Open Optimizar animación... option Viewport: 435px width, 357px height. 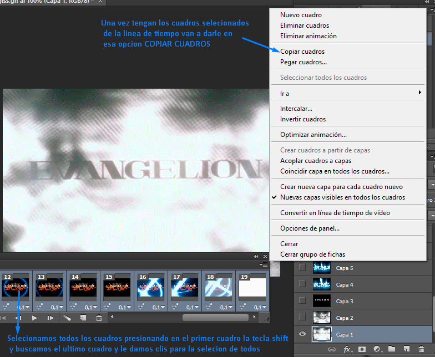click(348, 135)
